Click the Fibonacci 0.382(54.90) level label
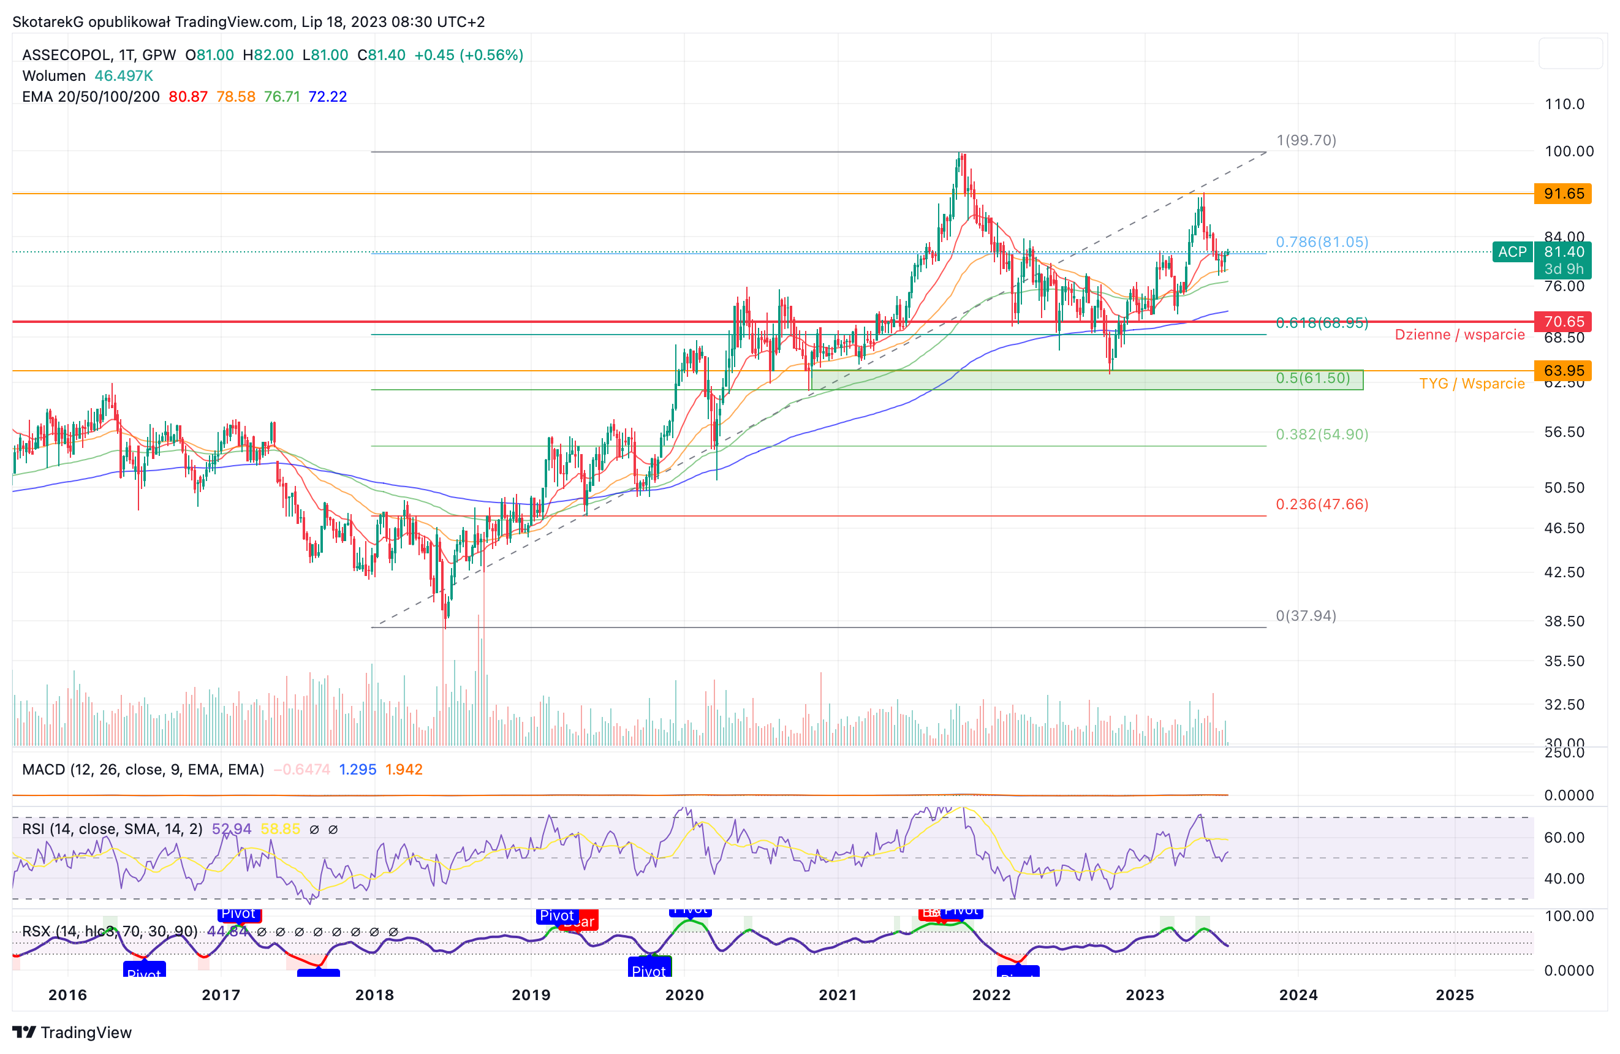Screen dimensions: 1620x1054 (1321, 434)
